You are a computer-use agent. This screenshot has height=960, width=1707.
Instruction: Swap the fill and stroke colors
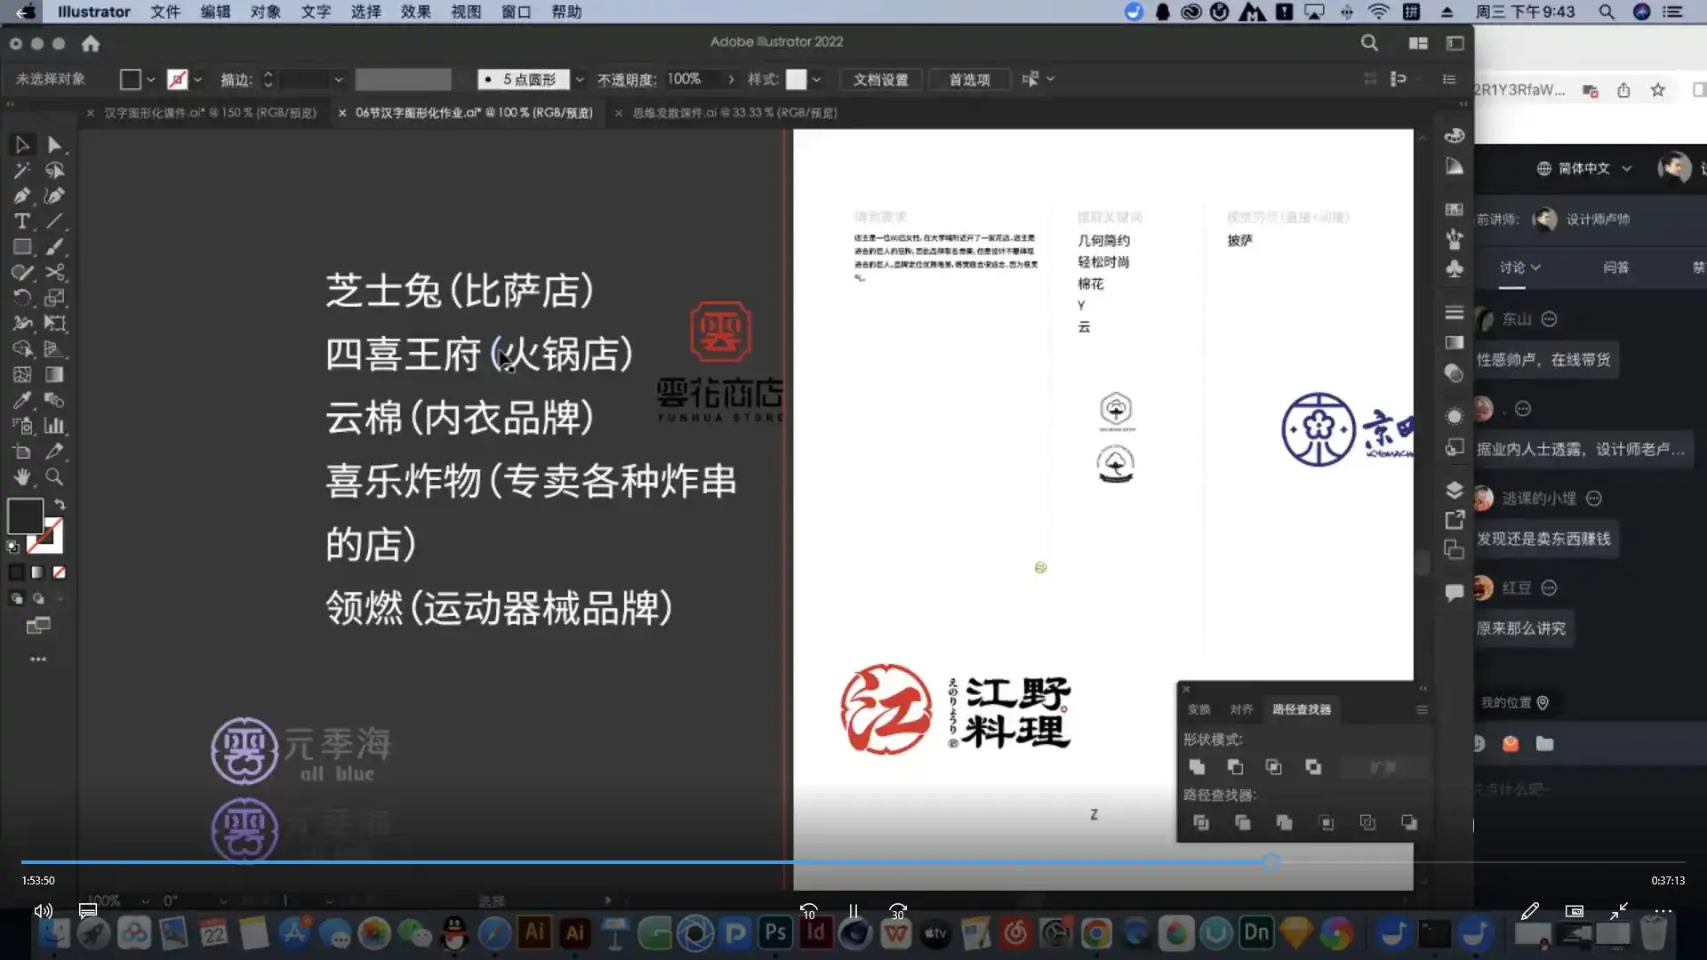(x=60, y=503)
